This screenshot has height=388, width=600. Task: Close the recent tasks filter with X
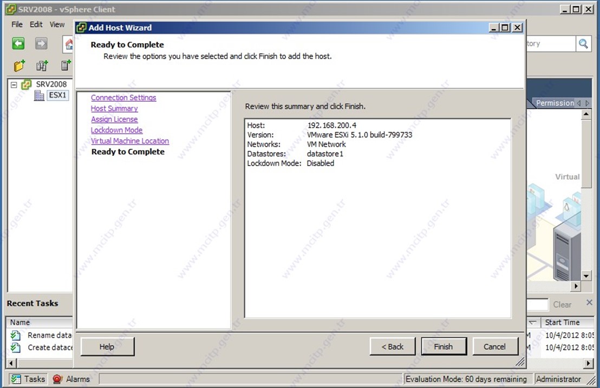pyautogui.click(x=589, y=302)
